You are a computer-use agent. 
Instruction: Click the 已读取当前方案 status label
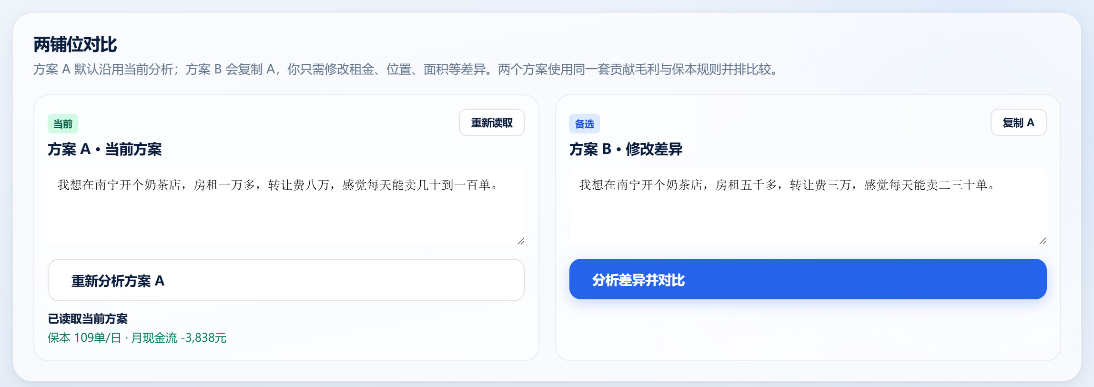88,319
